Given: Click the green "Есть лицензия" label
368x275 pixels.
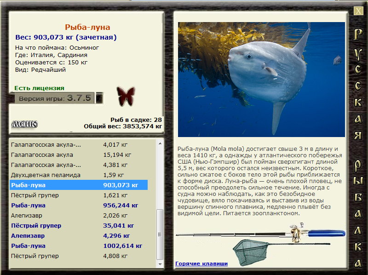Looking at the screenshot, I should click(40, 88).
